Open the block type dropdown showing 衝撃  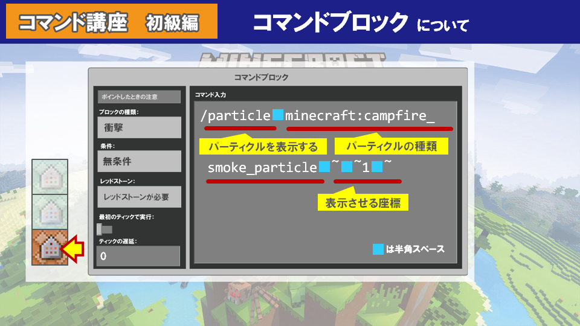[x=139, y=127]
